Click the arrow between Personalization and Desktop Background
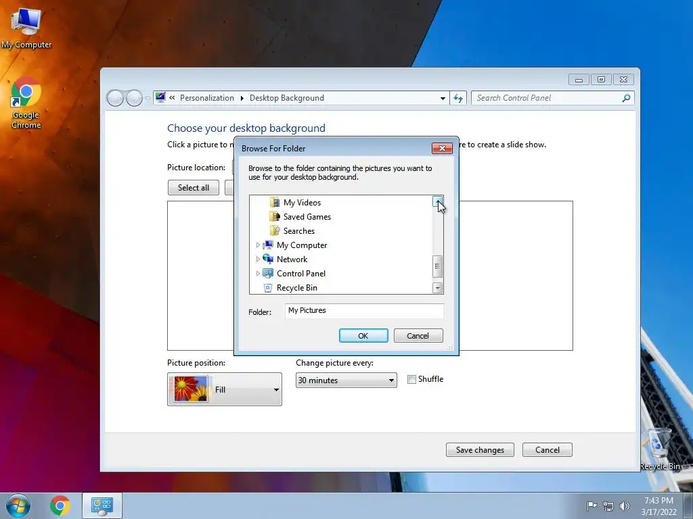Image resolution: width=693 pixels, height=519 pixels. (242, 98)
